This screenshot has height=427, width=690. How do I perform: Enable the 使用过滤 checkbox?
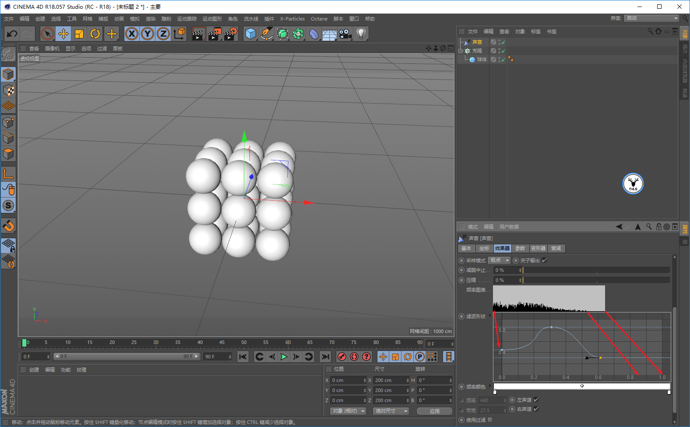(x=490, y=420)
